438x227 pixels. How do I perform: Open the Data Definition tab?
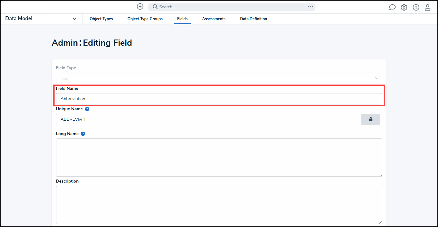point(253,19)
